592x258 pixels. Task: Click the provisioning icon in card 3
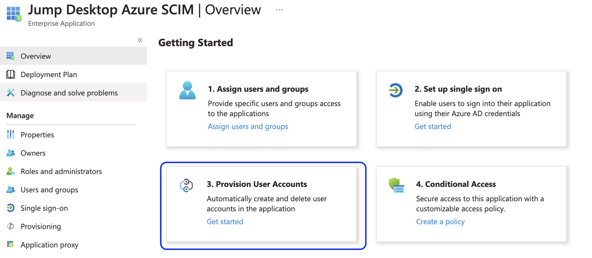[186, 185]
